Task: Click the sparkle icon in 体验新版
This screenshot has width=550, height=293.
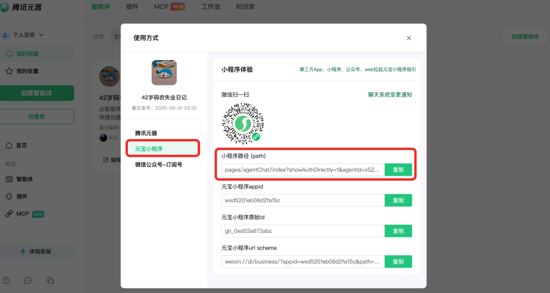Action: pos(23,251)
